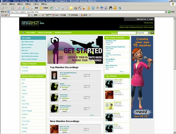The width and height of the screenshot is (176, 134).
Task: Click the search submit button next to Keyword
Action: 152,33
